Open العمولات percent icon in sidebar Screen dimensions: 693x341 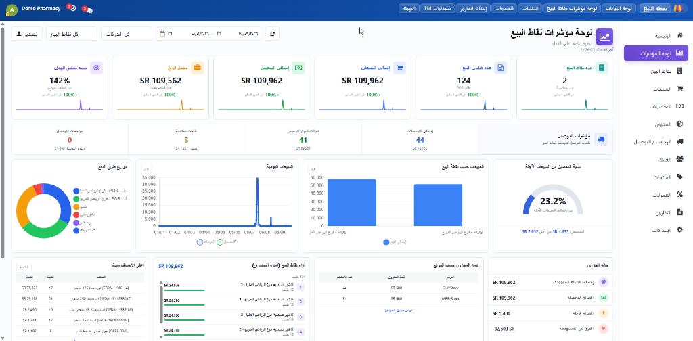point(679,194)
